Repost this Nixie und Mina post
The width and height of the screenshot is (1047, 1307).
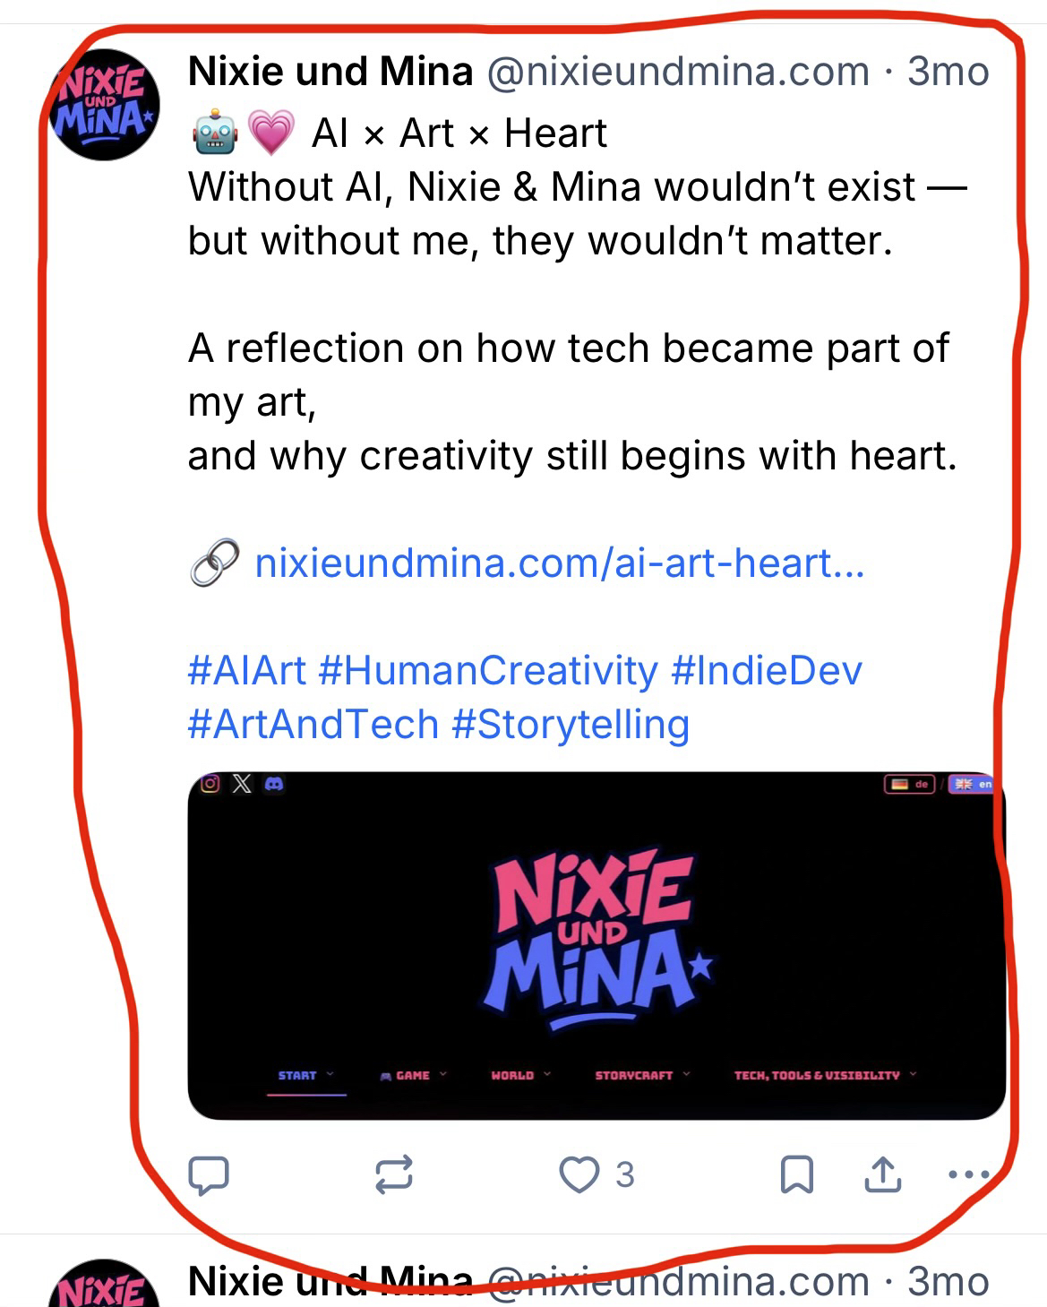pyautogui.click(x=394, y=1174)
